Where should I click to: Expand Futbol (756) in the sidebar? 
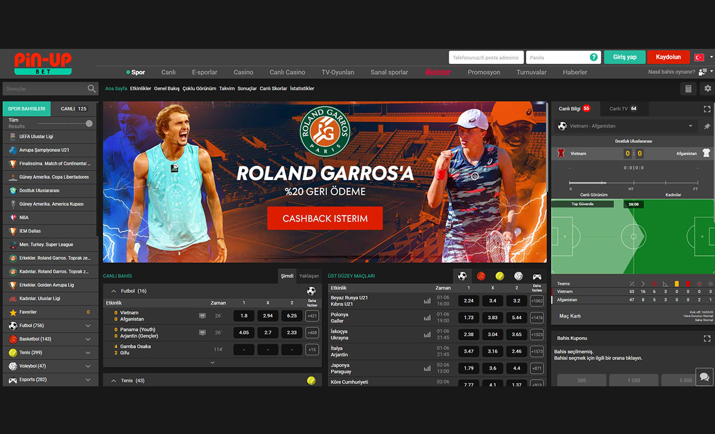pyautogui.click(x=88, y=325)
